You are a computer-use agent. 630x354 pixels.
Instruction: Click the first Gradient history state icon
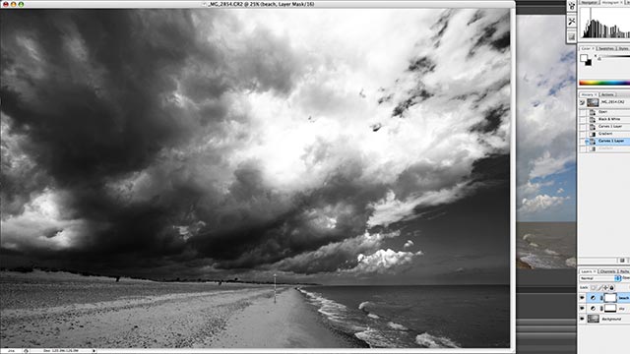(x=593, y=134)
